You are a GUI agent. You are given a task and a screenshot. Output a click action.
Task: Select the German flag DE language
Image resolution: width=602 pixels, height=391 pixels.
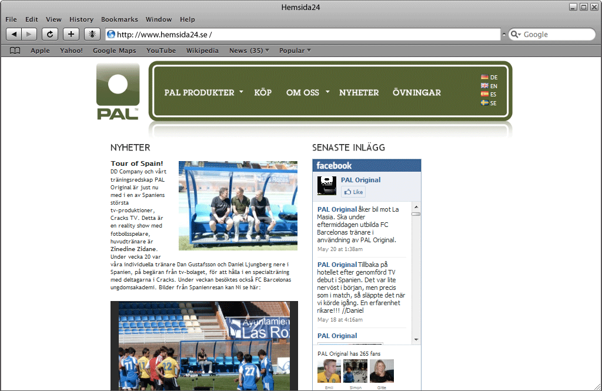coord(489,77)
